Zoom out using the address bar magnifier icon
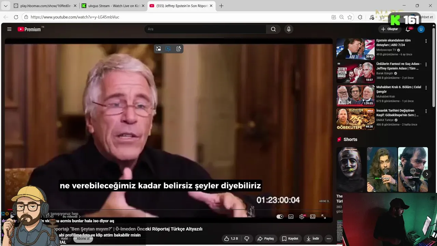This screenshot has height=246, width=437. click(342, 17)
